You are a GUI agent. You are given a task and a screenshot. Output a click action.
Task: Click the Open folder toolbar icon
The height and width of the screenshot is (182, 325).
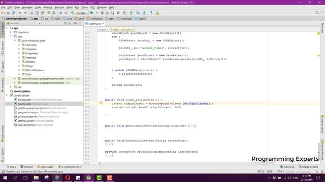coord(3,13)
